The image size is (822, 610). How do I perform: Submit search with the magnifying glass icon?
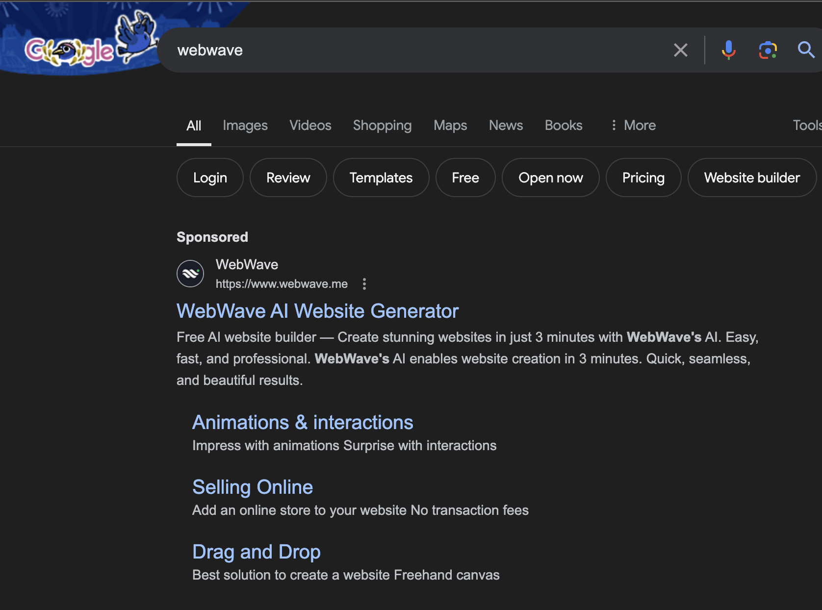(x=806, y=50)
